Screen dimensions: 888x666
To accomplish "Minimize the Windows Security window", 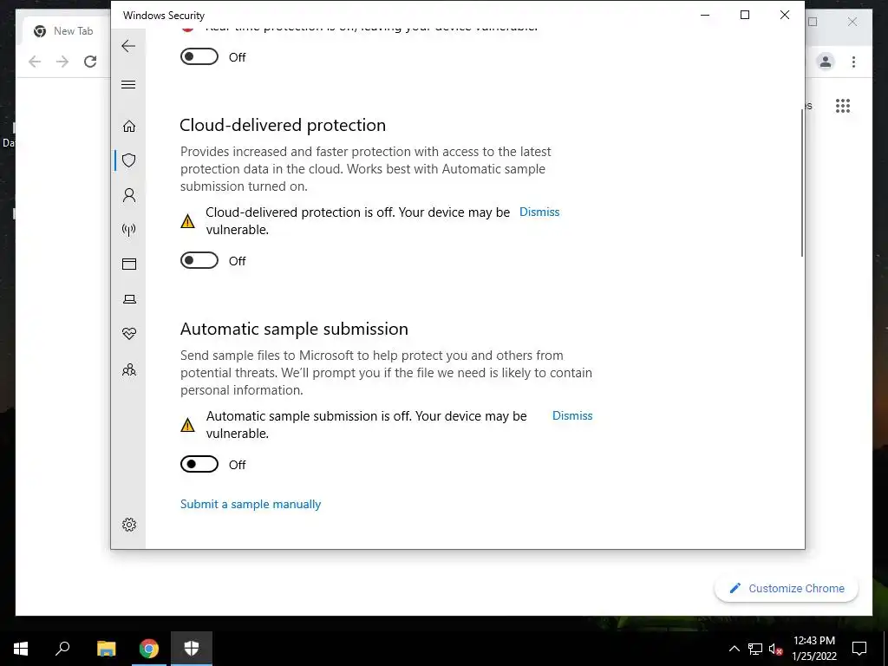I will tap(705, 16).
